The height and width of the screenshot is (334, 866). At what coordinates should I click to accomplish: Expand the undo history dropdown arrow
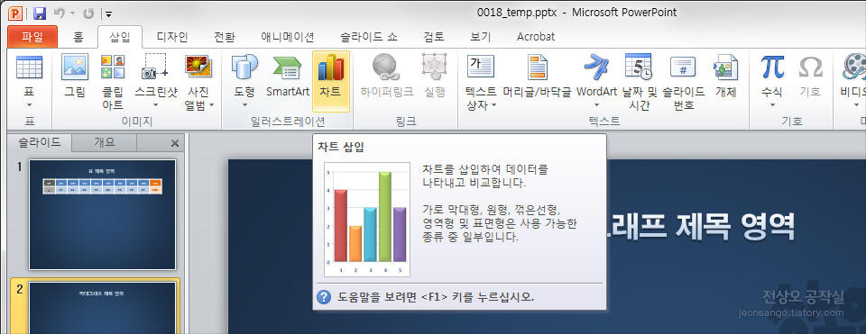(72, 14)
